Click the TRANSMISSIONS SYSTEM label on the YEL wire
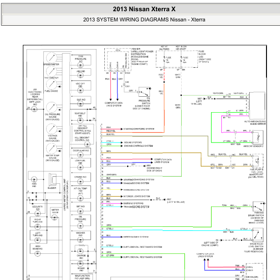The width and height of the screenshot is (280, 280). [x=136, y=190]
